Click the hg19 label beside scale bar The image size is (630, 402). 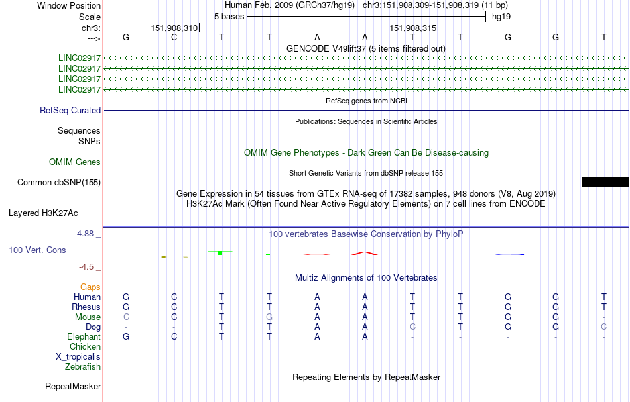point(501,17)
